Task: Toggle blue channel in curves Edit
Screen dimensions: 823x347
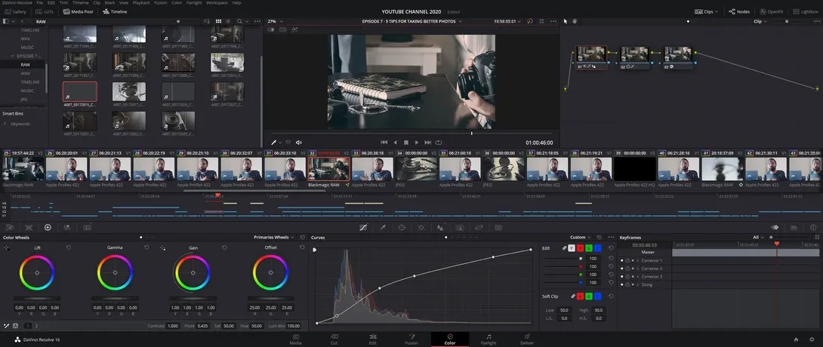Action: point(597,248)
